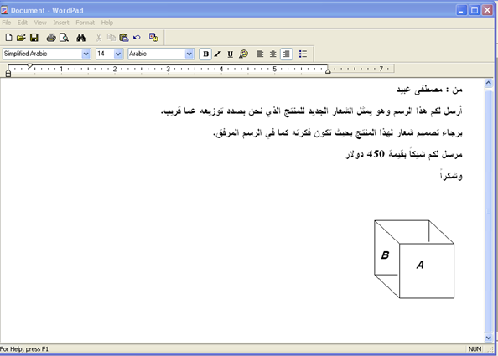Viewport: 498px width, 356px height.
Task: Open a file using the folder icon
Action: pyautogui.click(x=21, y=38)
